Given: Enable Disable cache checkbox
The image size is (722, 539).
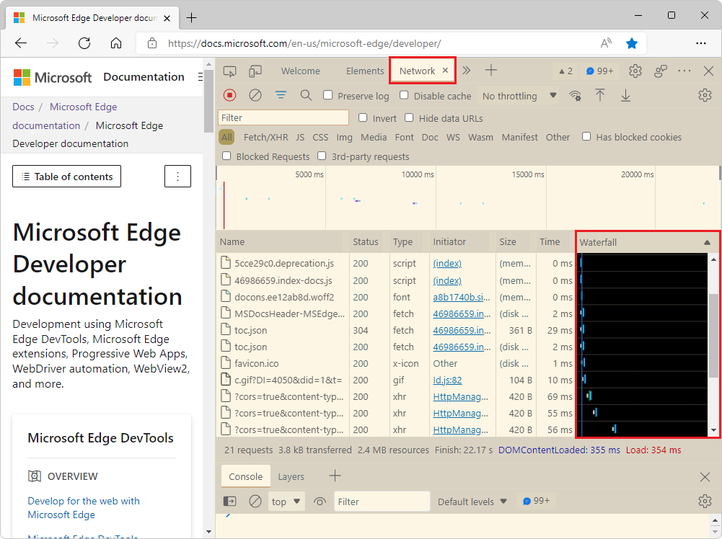Looking at the screenshot, I should coord(404,95).
